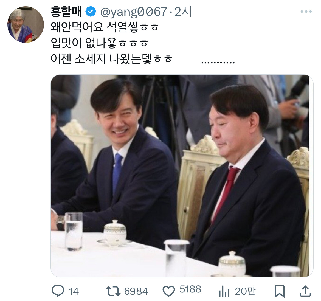The width and height of the screenshot is (321, 301).
Task: Open the @yang0067 handle link
Action: click(133, 12)
